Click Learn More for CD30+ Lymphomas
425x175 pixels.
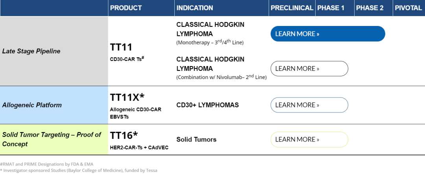309,105
